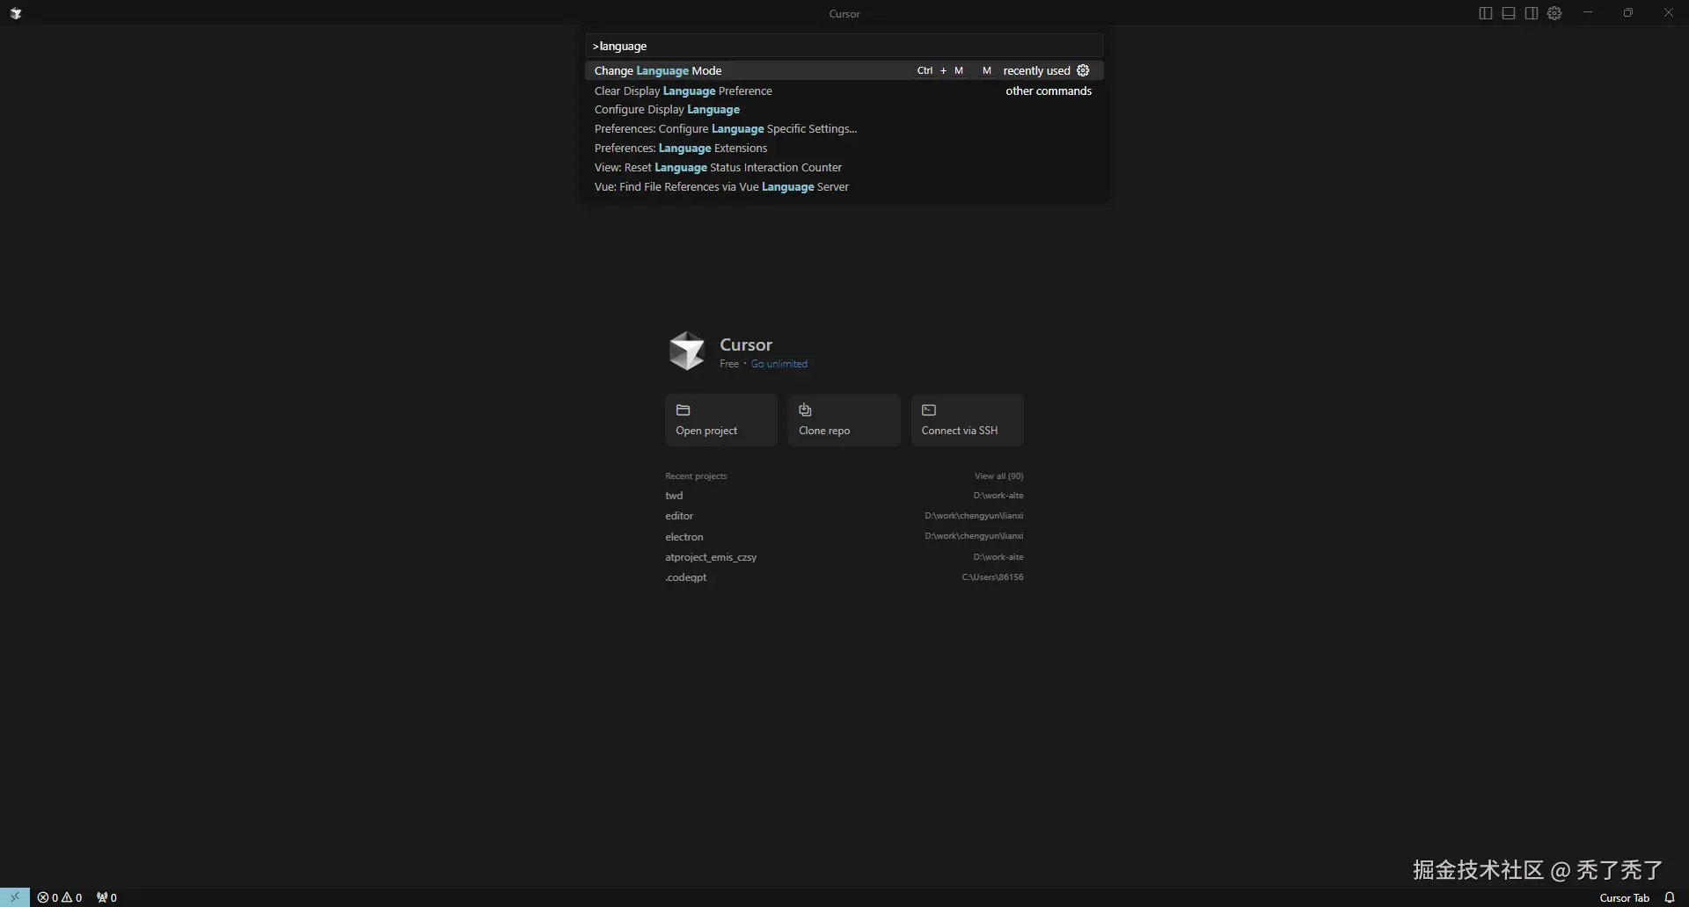Choose Clear Display Language Preference
The width and height of the screenshot is (1689, 907).
[844, 91]
